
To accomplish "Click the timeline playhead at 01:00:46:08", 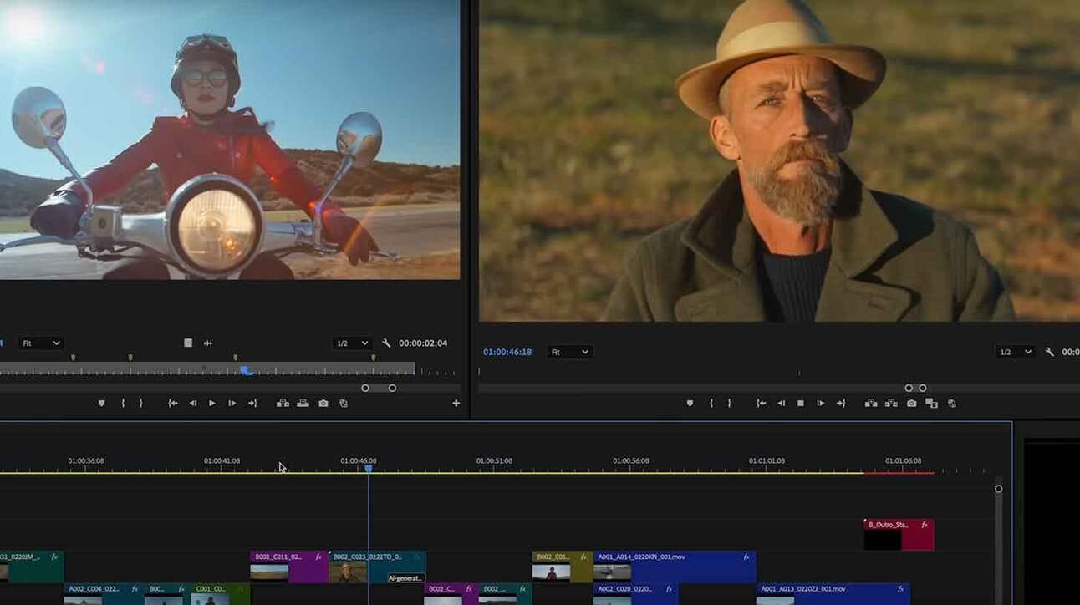I will [368, 469].
